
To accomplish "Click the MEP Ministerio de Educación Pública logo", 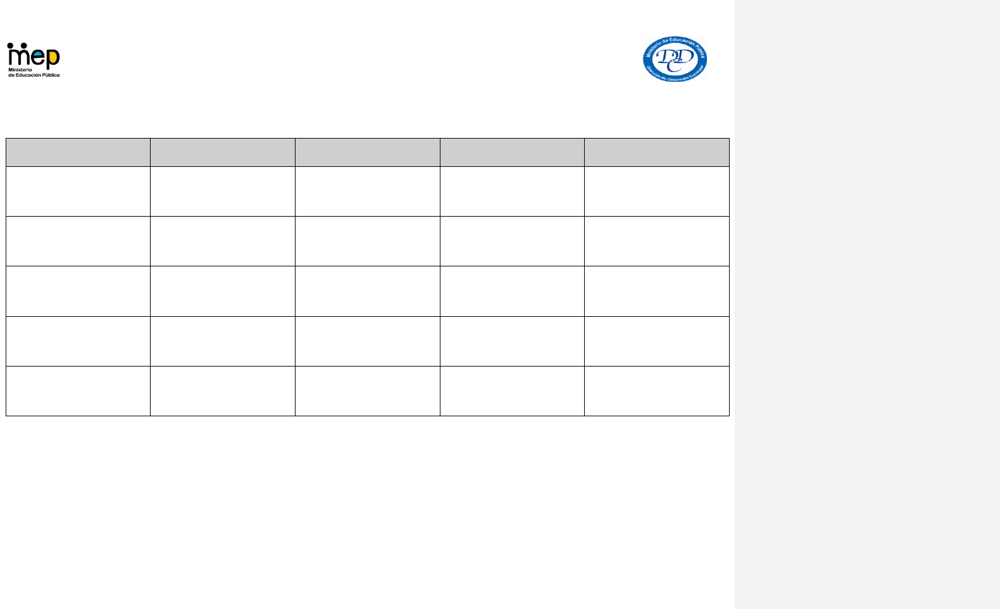I will coord(33,60).
